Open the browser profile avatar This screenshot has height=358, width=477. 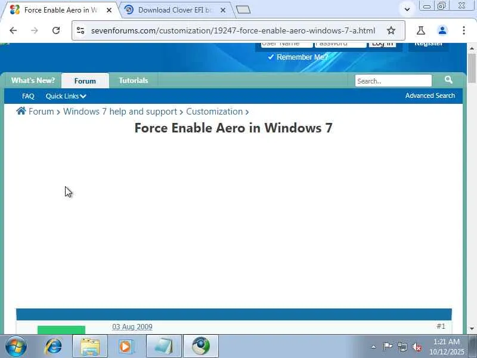442,30
